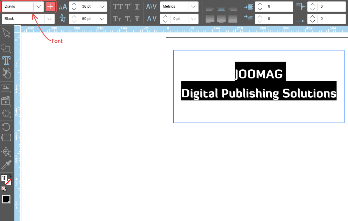The width and height of the screenshot is (348, 221).
Task: Expand the Black font style dropdown
Action: 49,19
